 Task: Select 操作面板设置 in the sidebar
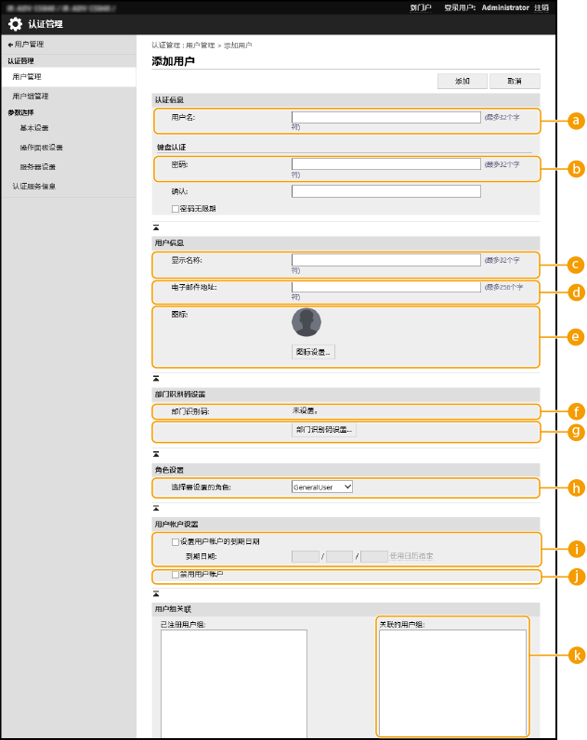(41, 147)
